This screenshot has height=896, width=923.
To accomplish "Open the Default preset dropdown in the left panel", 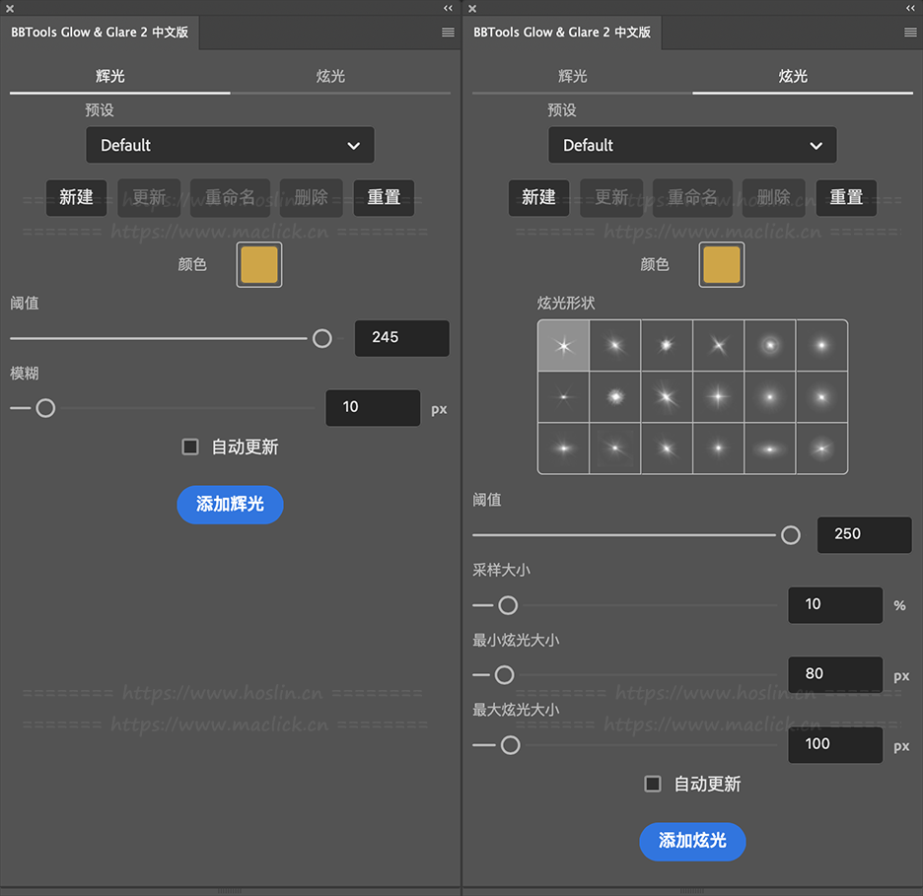I will click(x=230, y=145).
